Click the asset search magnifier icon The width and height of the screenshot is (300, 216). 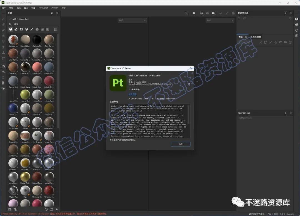coord(11,24)
